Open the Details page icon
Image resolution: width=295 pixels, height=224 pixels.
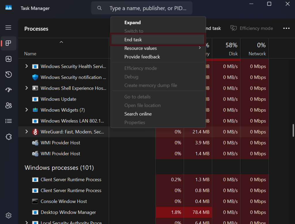pyautogui.click(x=8, y=121)
